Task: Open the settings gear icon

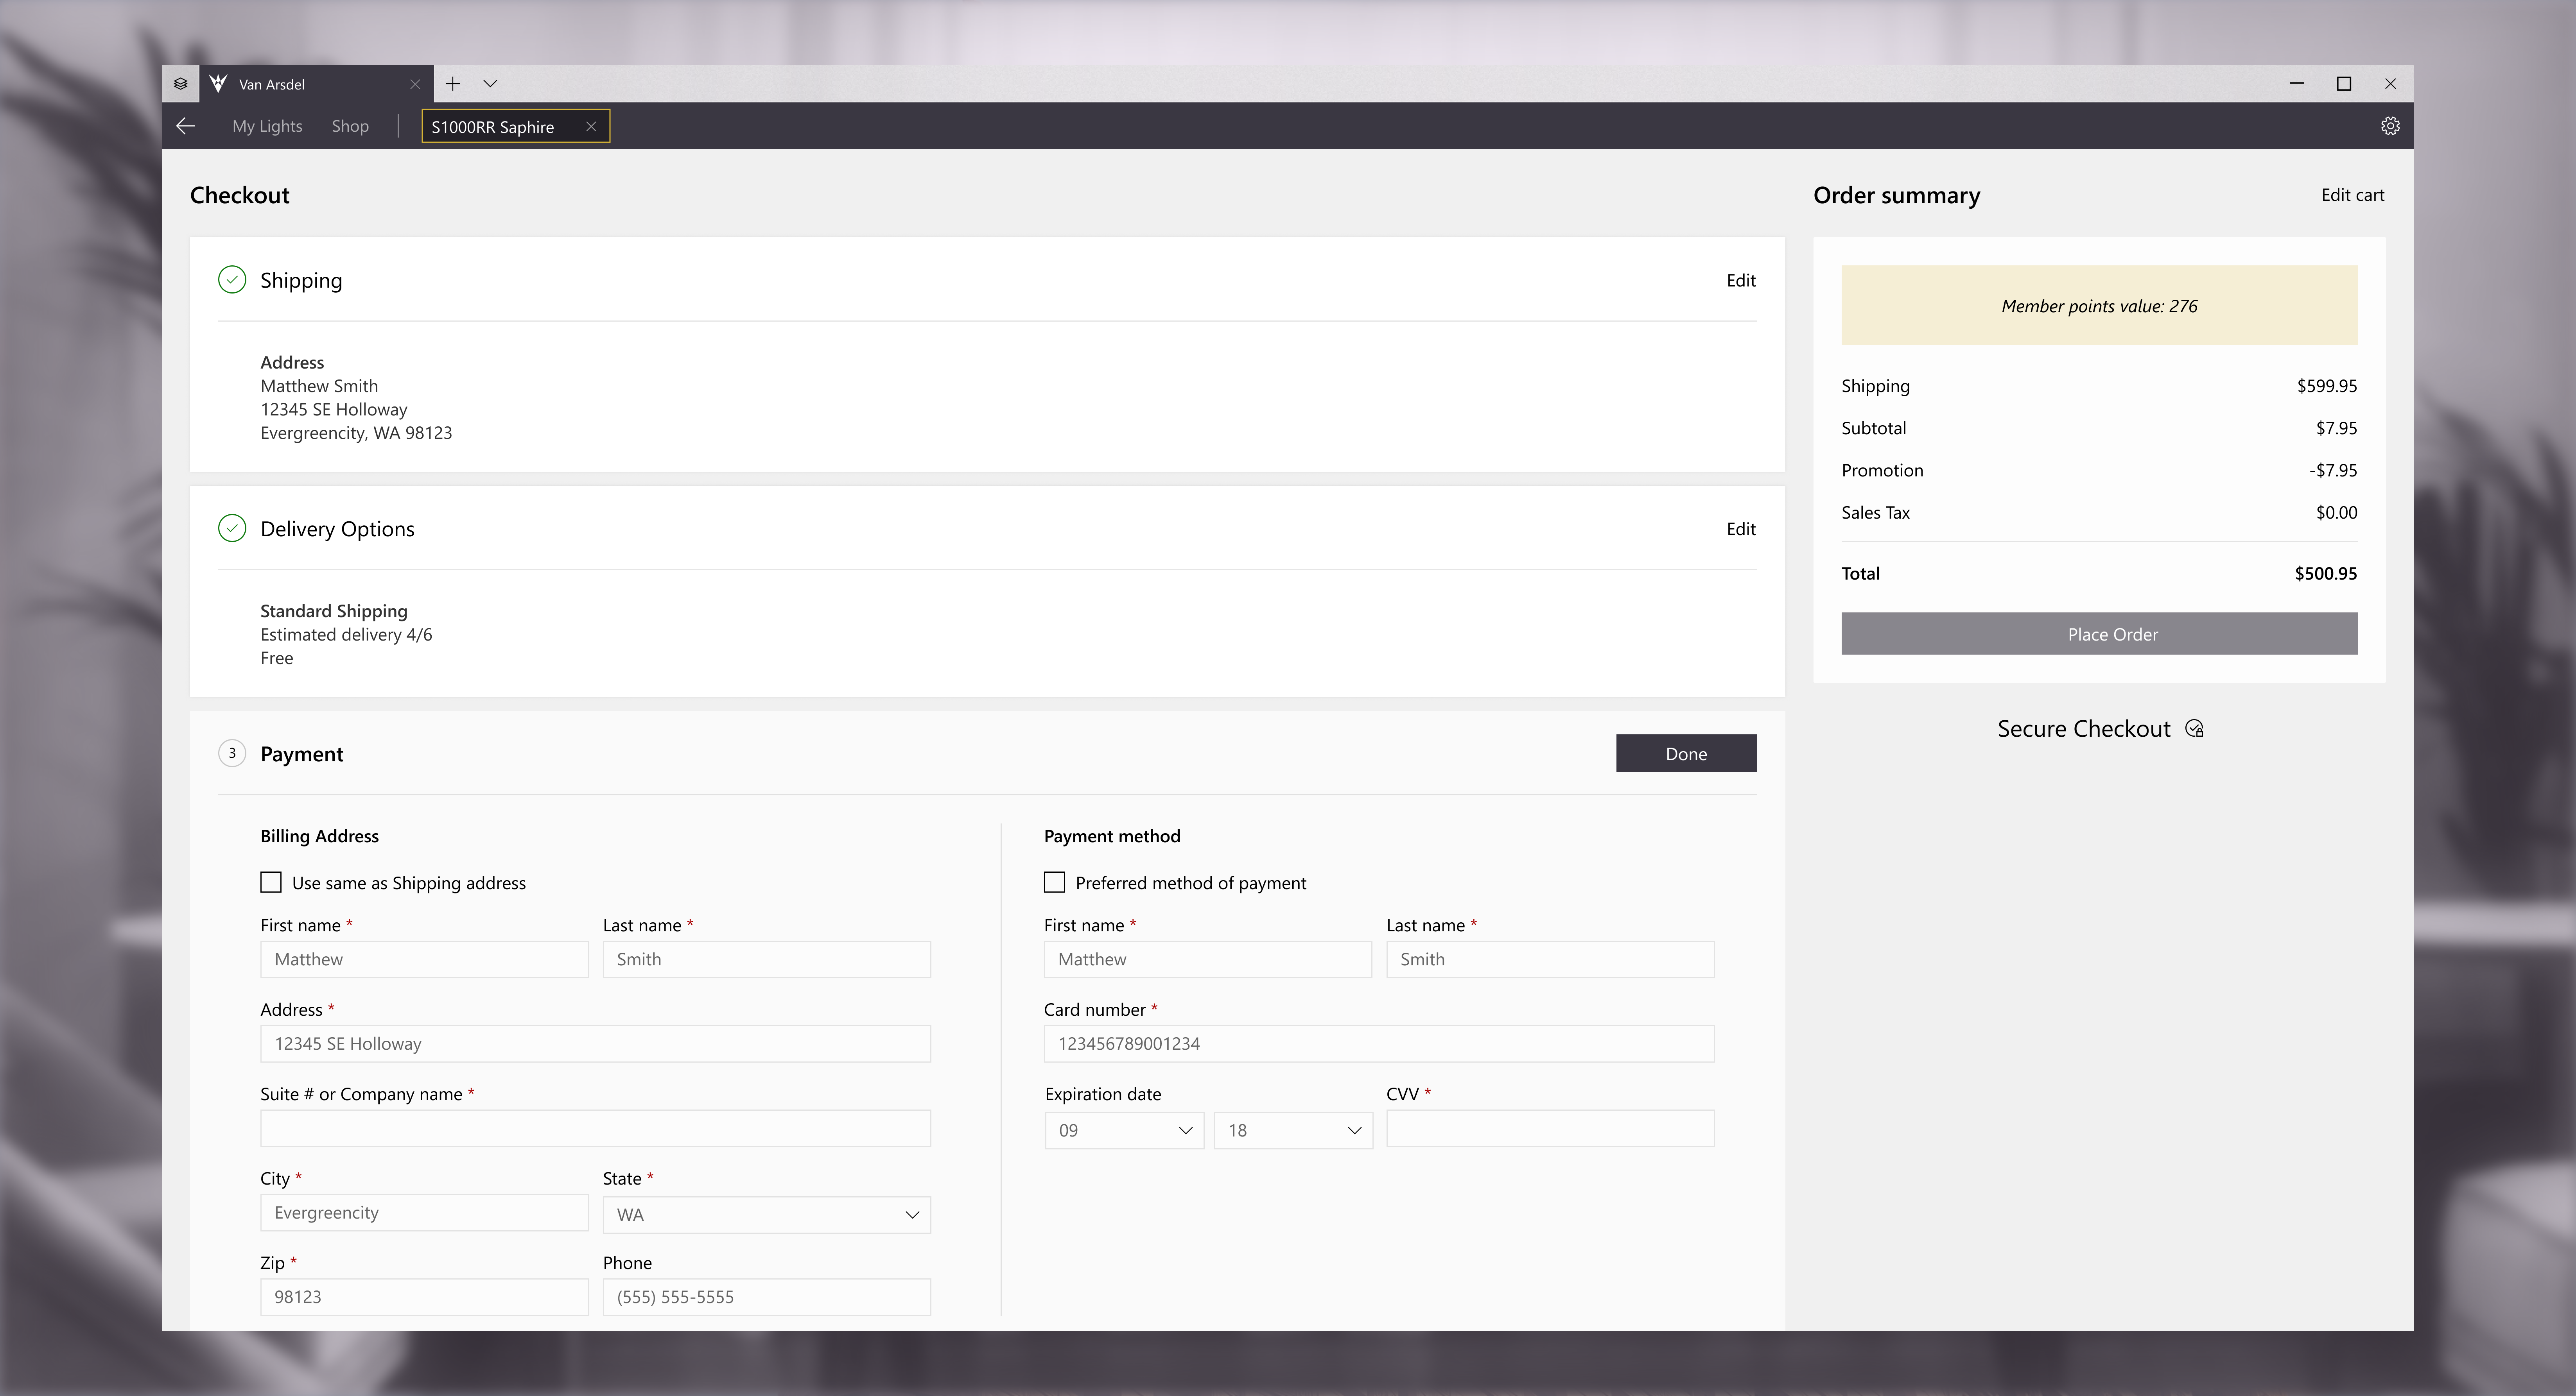Action: [2390, 126]
